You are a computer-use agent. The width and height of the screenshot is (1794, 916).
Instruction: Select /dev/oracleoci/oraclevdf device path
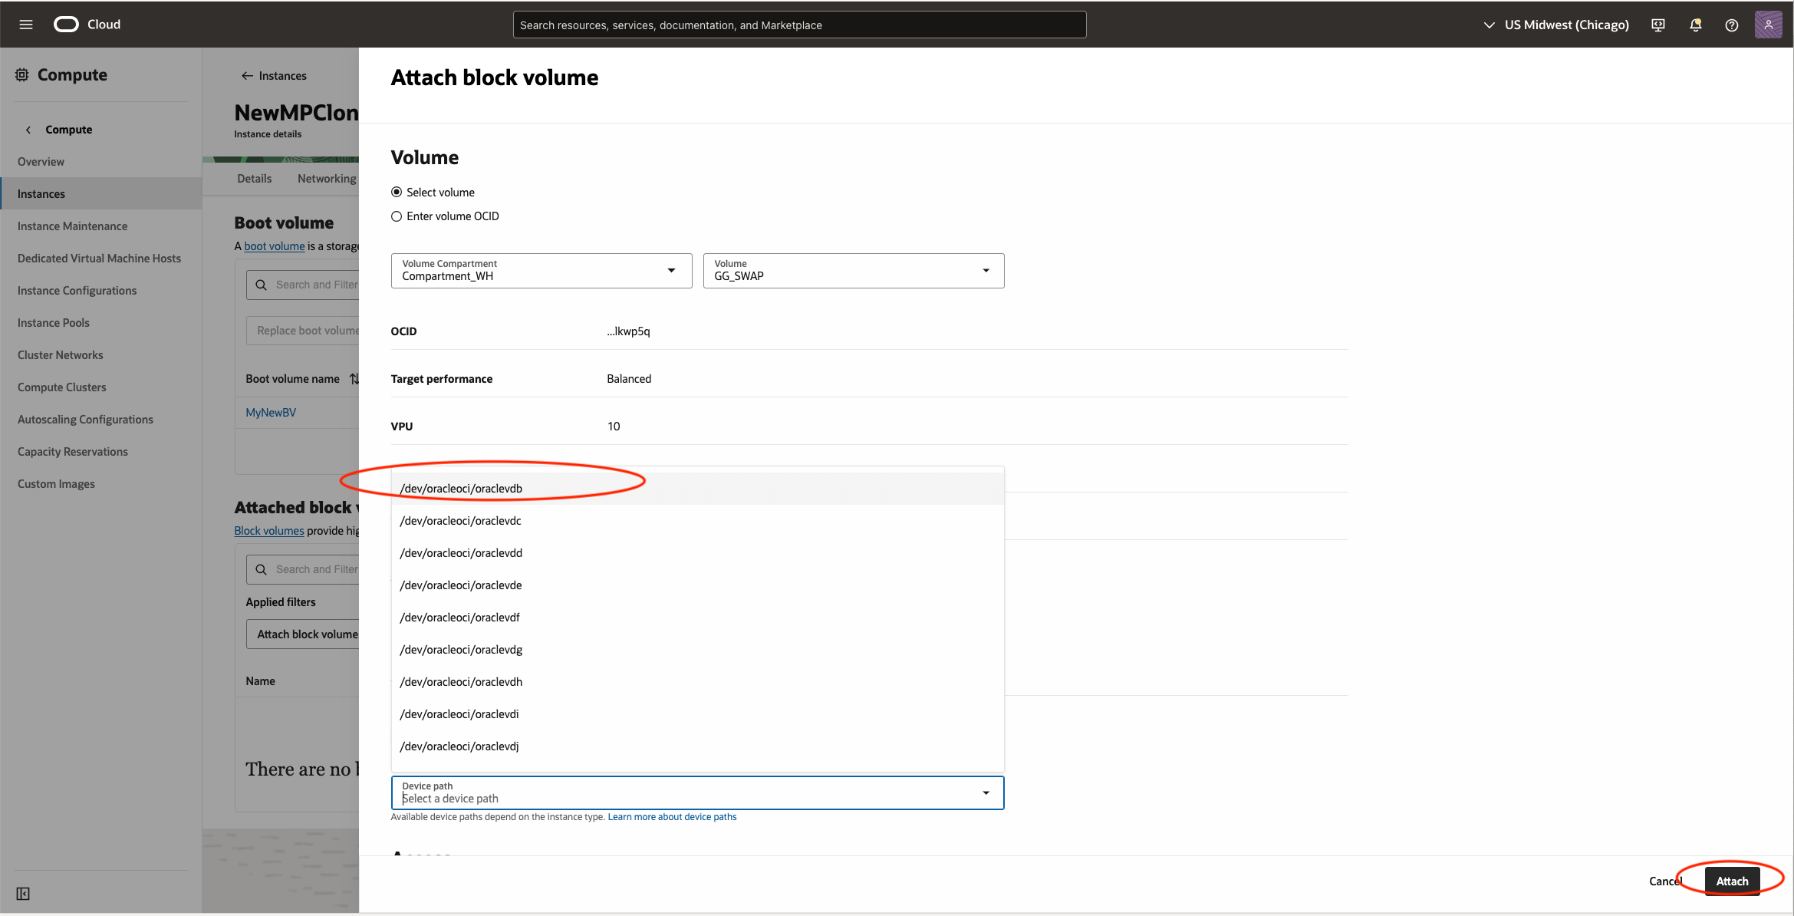[x=459, y=618]
